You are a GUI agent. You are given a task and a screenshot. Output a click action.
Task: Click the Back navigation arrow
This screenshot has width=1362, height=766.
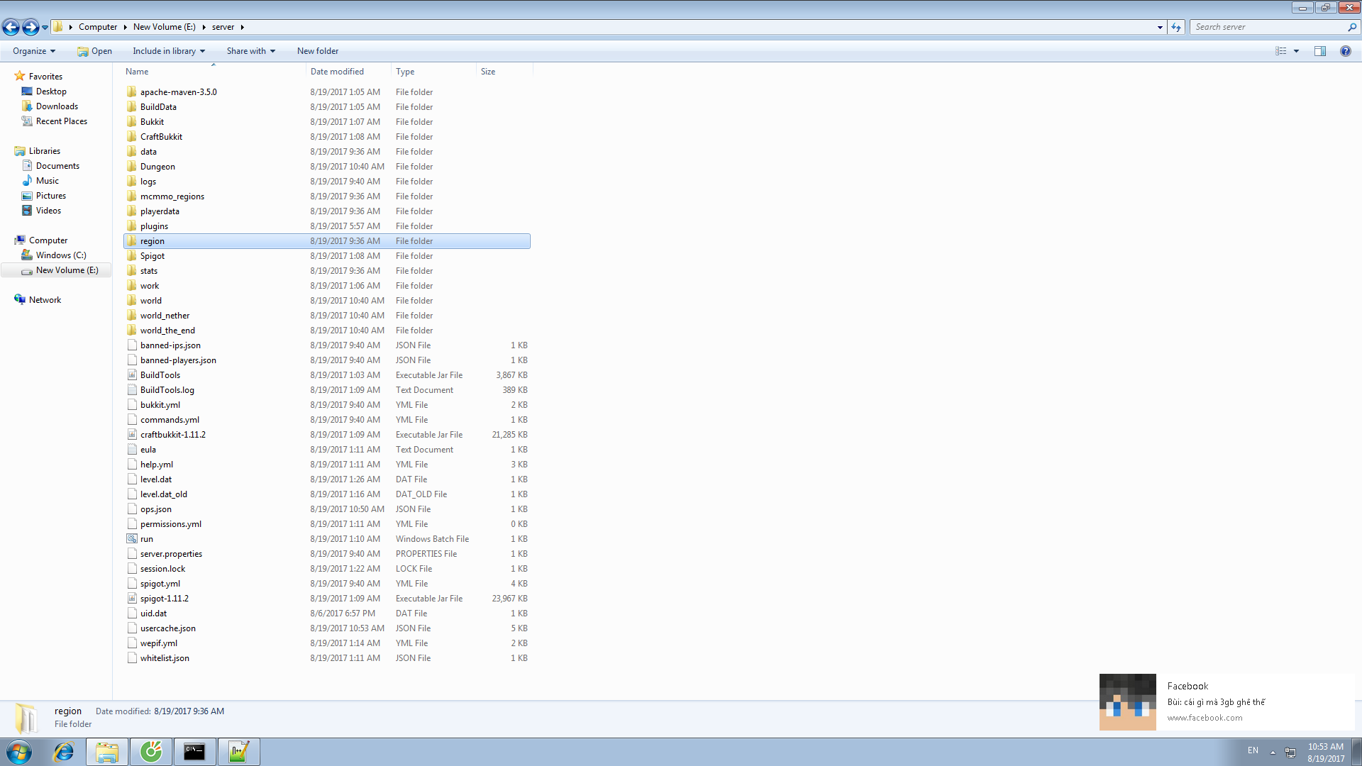(x=11, y=27)
